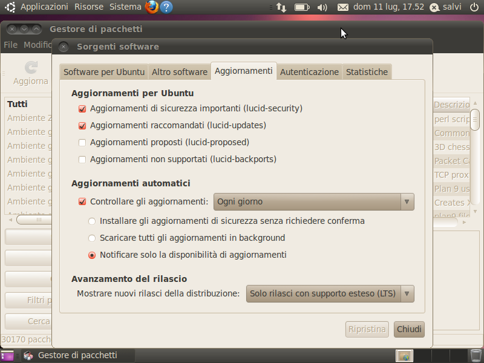The width and height of the screenshot is (484, 363).
Task: Toggle Aggiornamenti raccomandati (lucid-updates) checkbox
Action: tap(82, 126)
